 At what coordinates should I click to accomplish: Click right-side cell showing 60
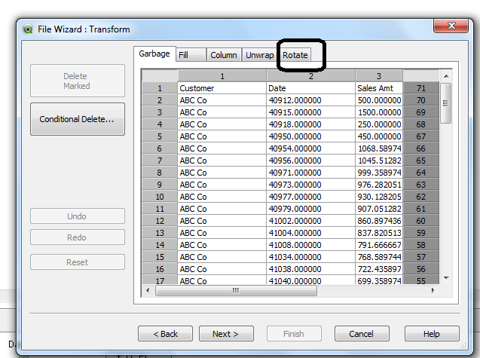(421, 221)
